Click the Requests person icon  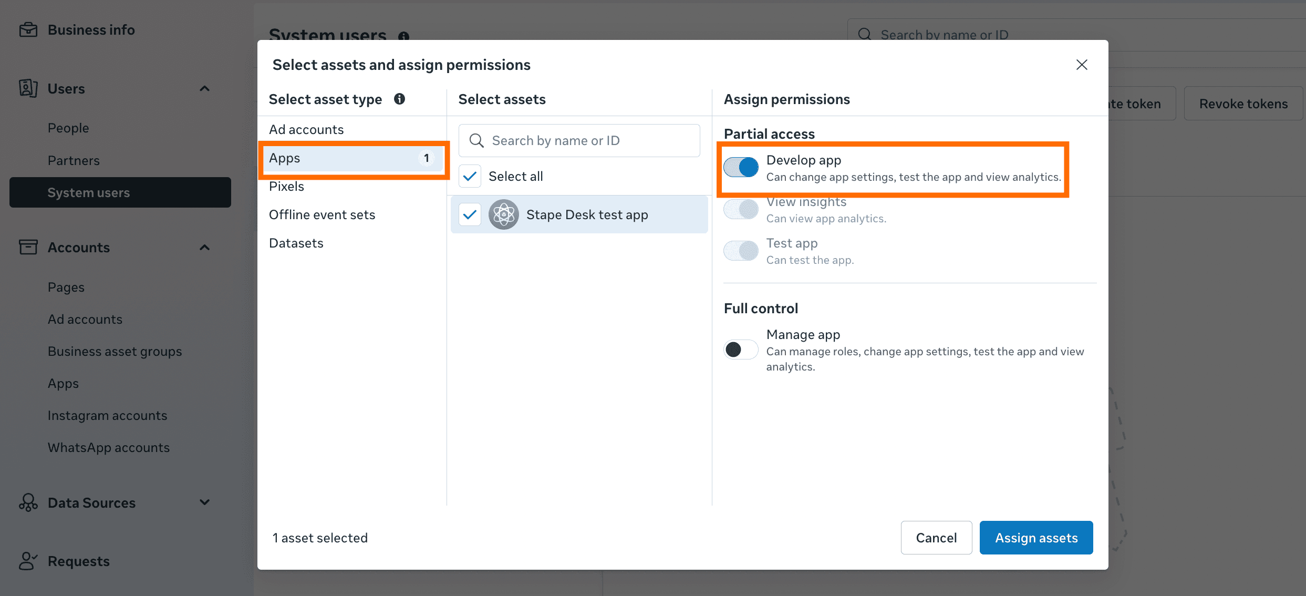tap(28, 561)
